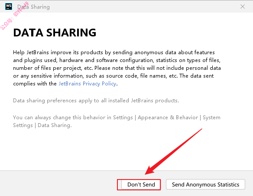Click the line starting with and plugins used
Screen dimensions: 253x196
point(117,60)
